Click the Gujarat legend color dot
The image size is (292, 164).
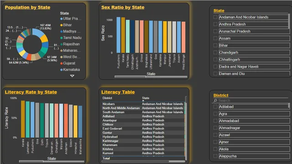(61, 63)
